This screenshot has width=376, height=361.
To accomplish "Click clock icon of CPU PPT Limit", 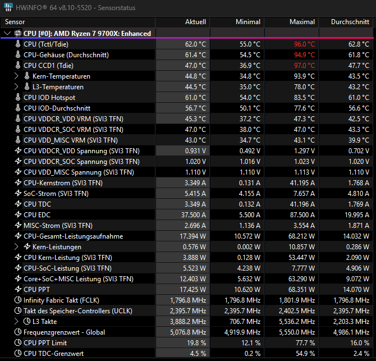I will [x=18, y=342].
